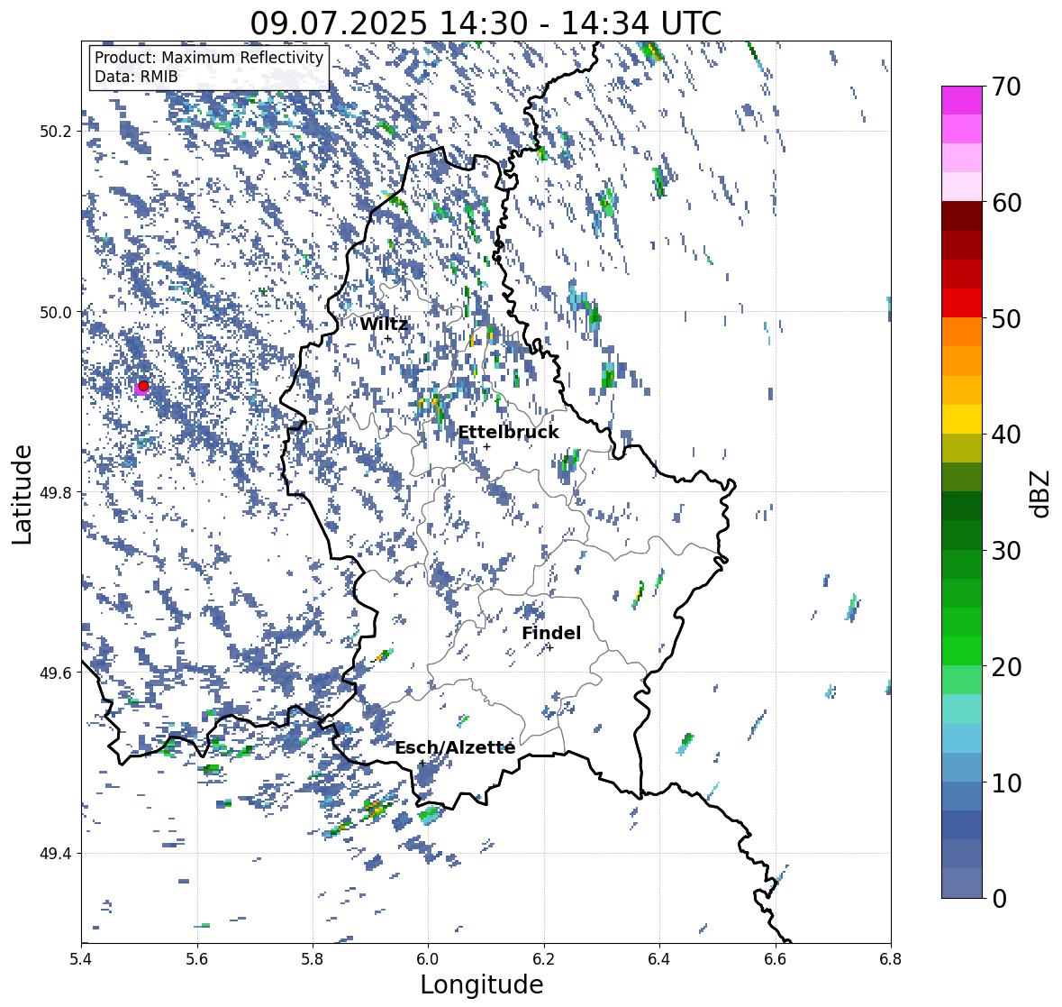Click the longitude tick label 6.8

coord(891,958)
